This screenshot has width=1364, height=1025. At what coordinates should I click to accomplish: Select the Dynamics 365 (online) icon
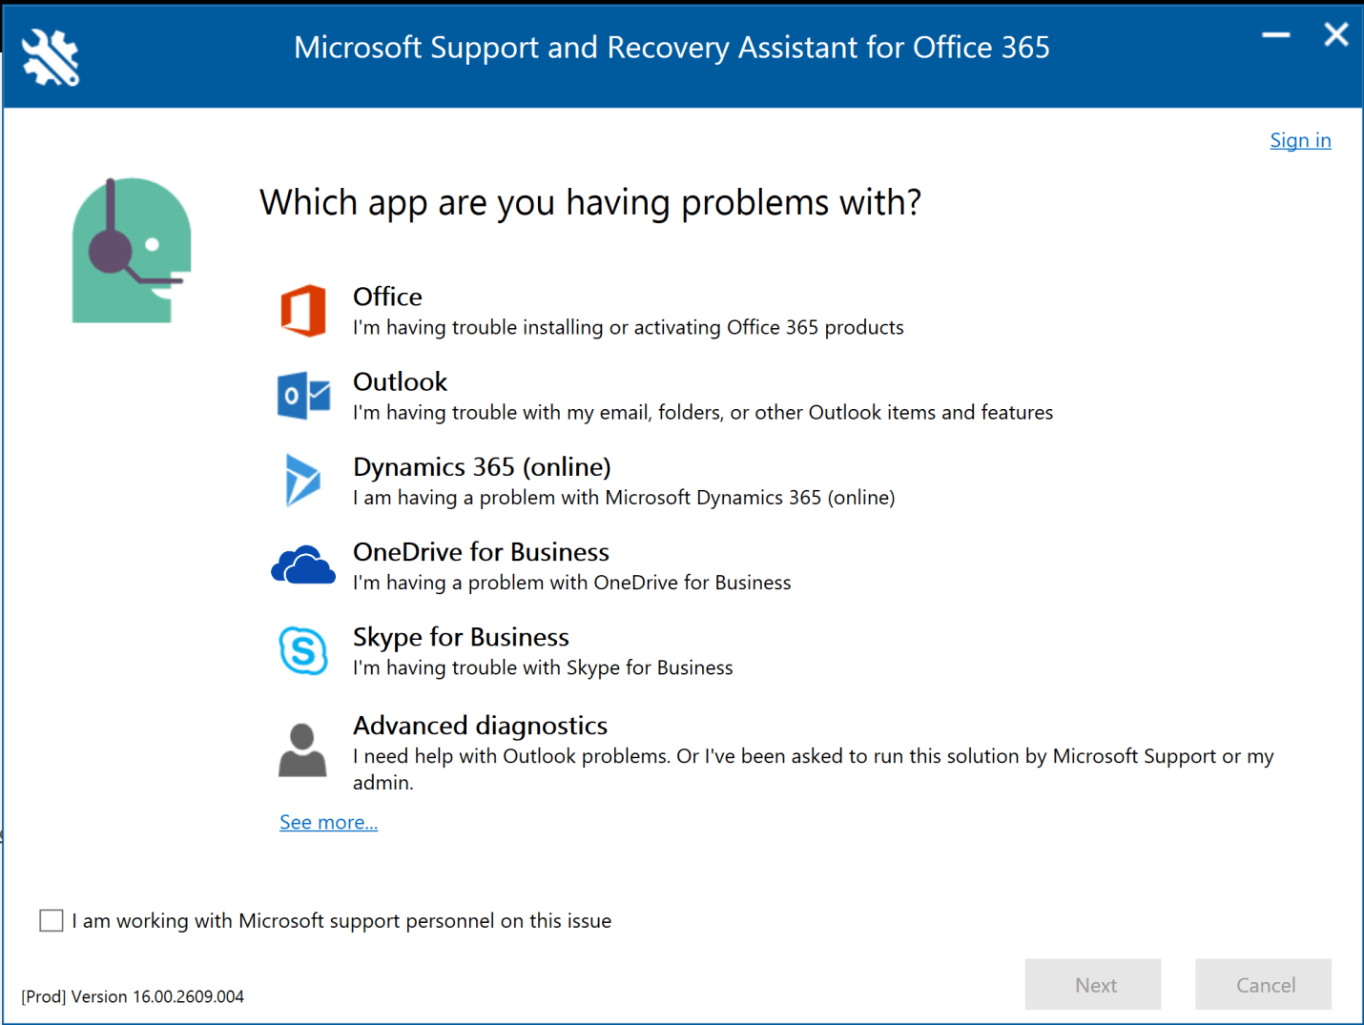[302, 481]
